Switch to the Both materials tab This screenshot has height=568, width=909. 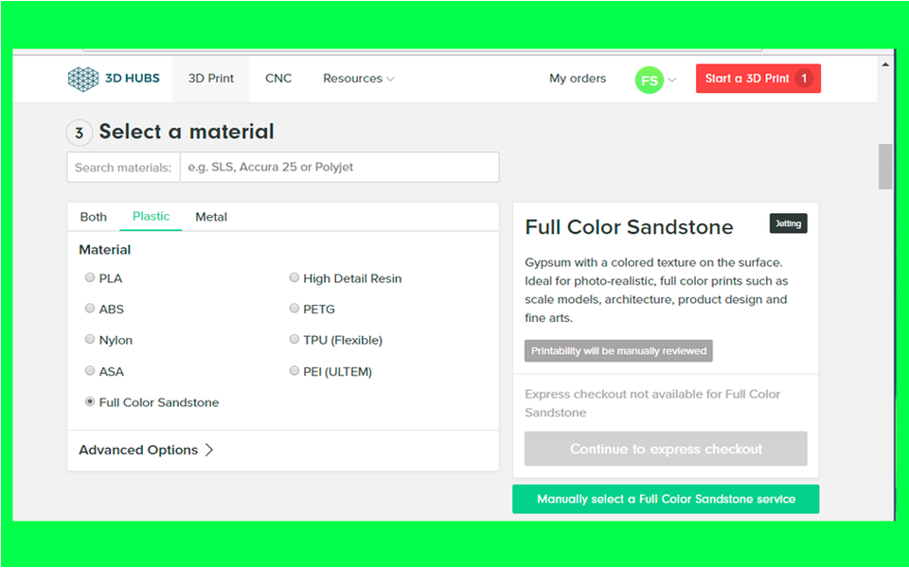click(x=94, y=217)
